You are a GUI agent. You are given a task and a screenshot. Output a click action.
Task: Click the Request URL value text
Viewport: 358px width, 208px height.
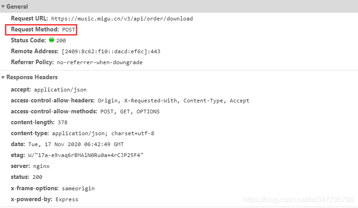122,19
